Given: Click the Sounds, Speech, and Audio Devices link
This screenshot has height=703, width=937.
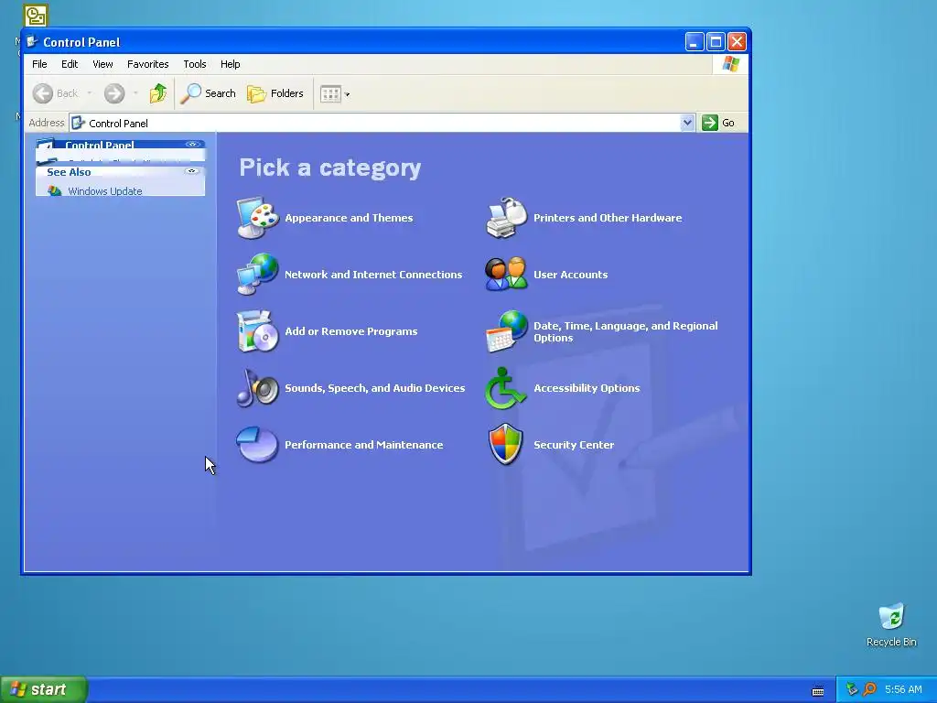Looking at the screenshot, I should (x=374, y=388).
